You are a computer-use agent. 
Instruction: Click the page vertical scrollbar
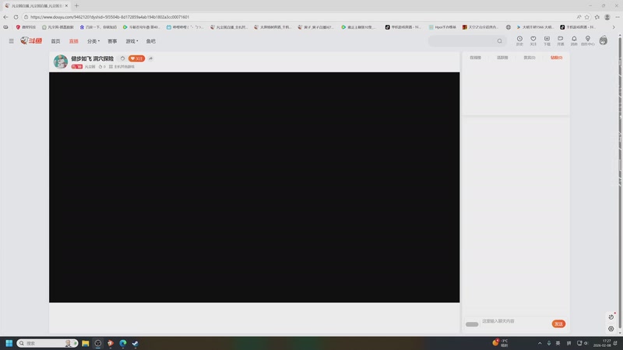click(620, 183)
